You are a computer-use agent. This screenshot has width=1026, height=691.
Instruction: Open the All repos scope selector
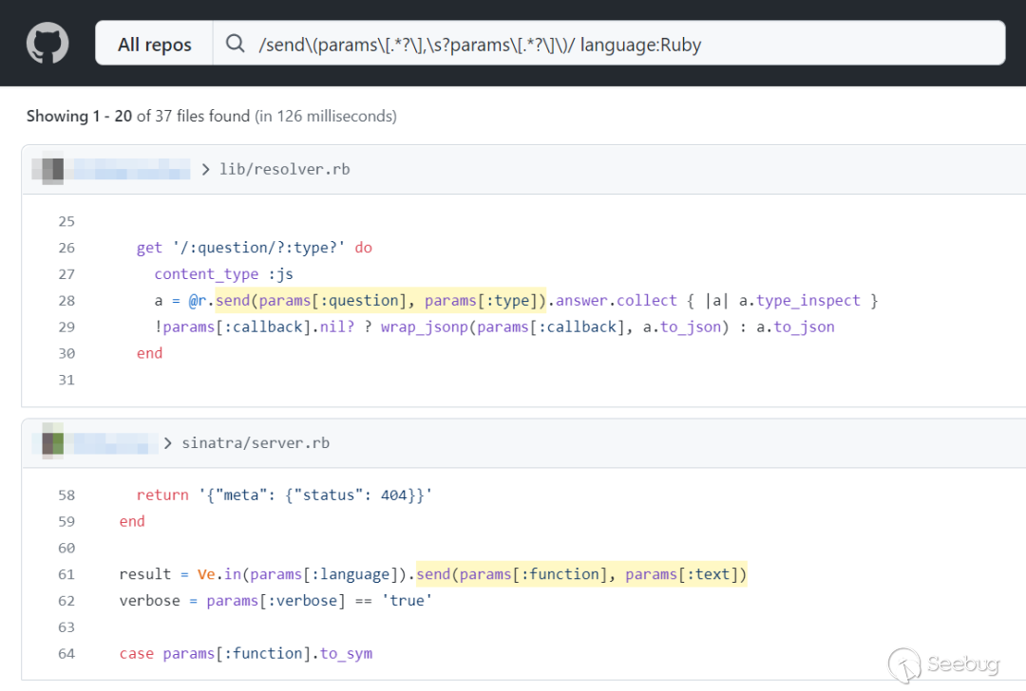[x=154, y=44]
